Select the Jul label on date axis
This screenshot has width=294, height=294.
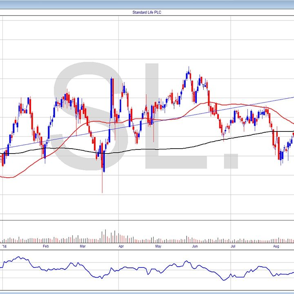click(x=233, y=247)
